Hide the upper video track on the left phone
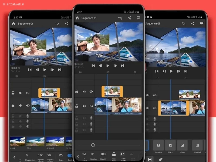This screenshot has height=162, width=216. (28, 93)
